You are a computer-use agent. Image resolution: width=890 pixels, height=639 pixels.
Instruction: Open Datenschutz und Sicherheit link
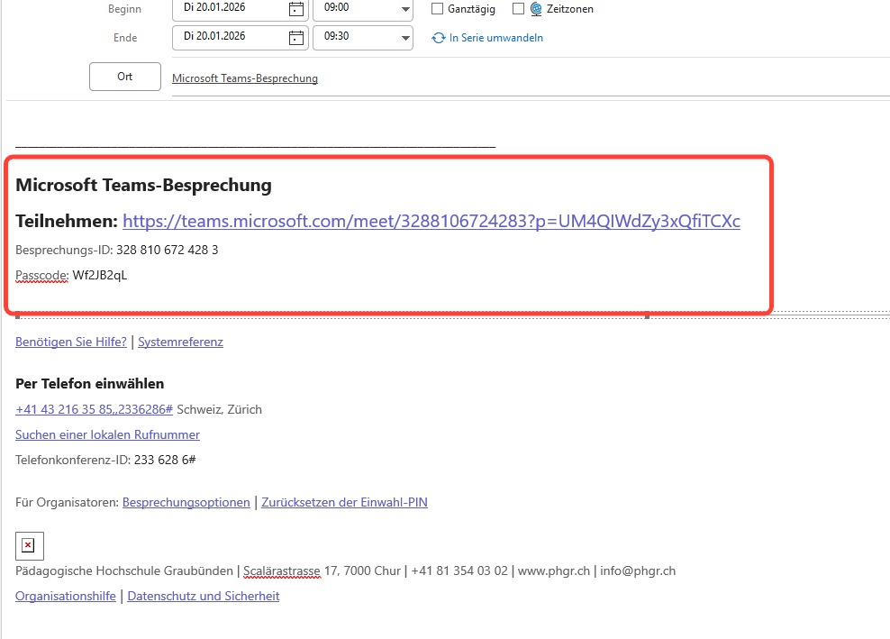coord(204,596)
